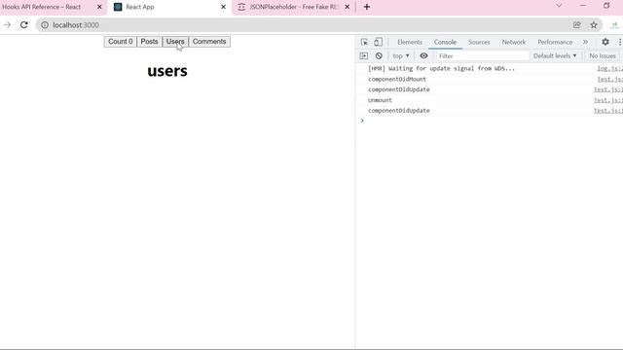623x350 pixels.
Task: Select the 'Unmount' console message
Action: tap(380, 100)
